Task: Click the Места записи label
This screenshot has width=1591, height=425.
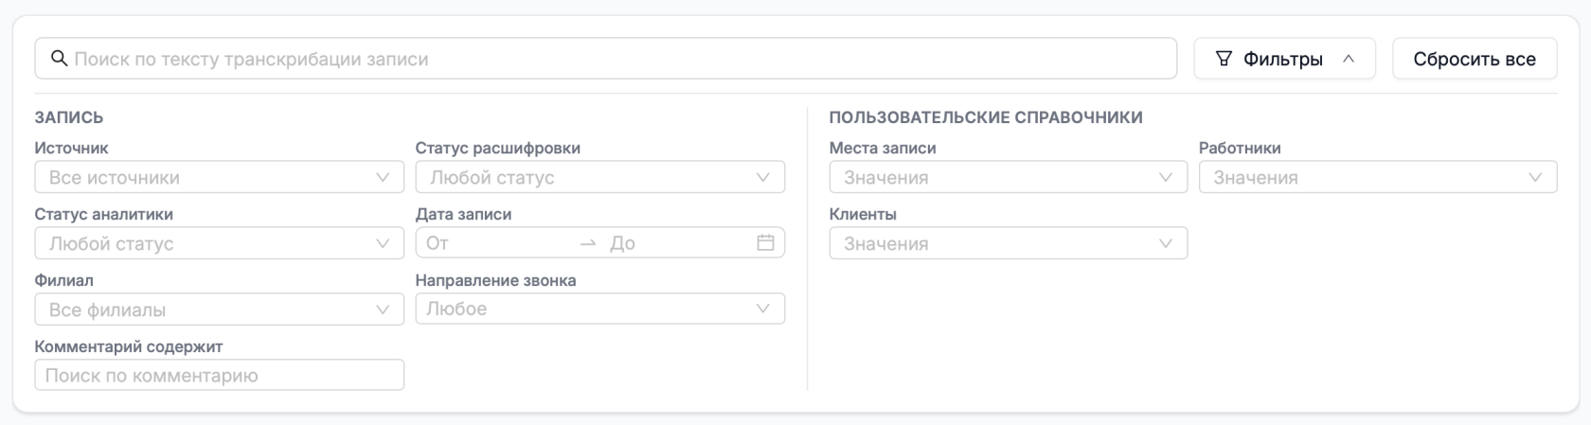Action: point(883,148)
